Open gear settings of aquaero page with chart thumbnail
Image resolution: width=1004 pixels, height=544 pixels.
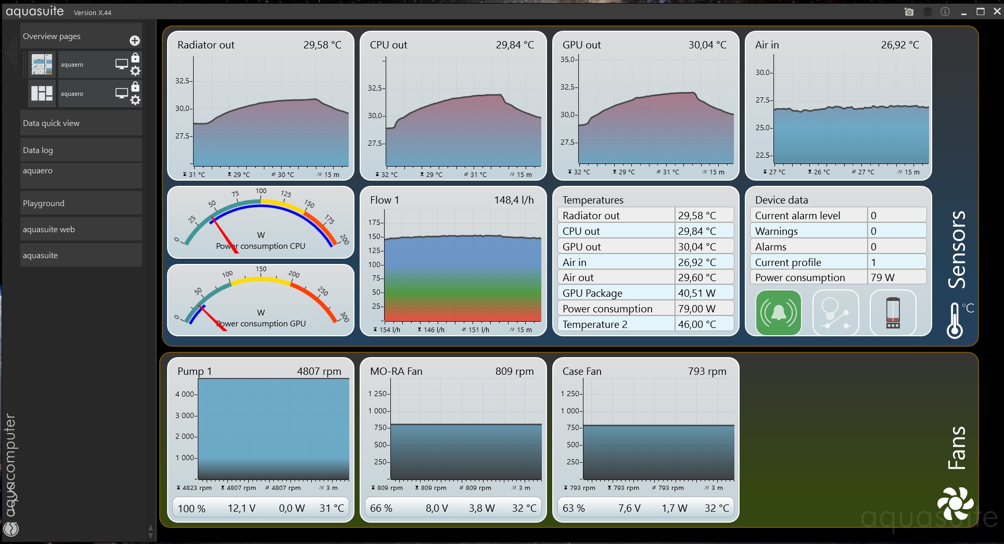point(135,71)
